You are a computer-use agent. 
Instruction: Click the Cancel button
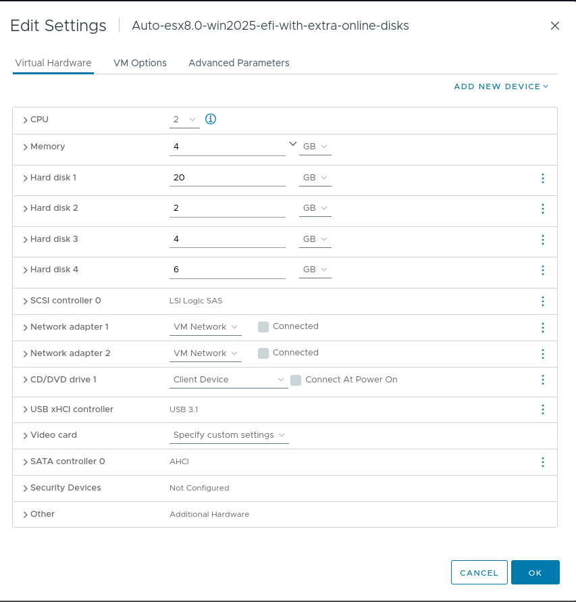pos(479,572)
